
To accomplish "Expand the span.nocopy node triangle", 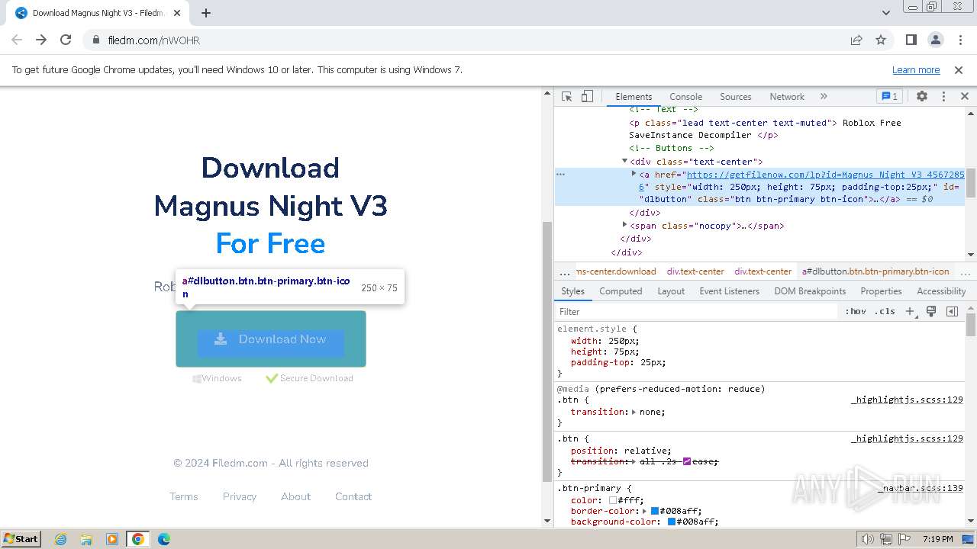I will (624, 225).
